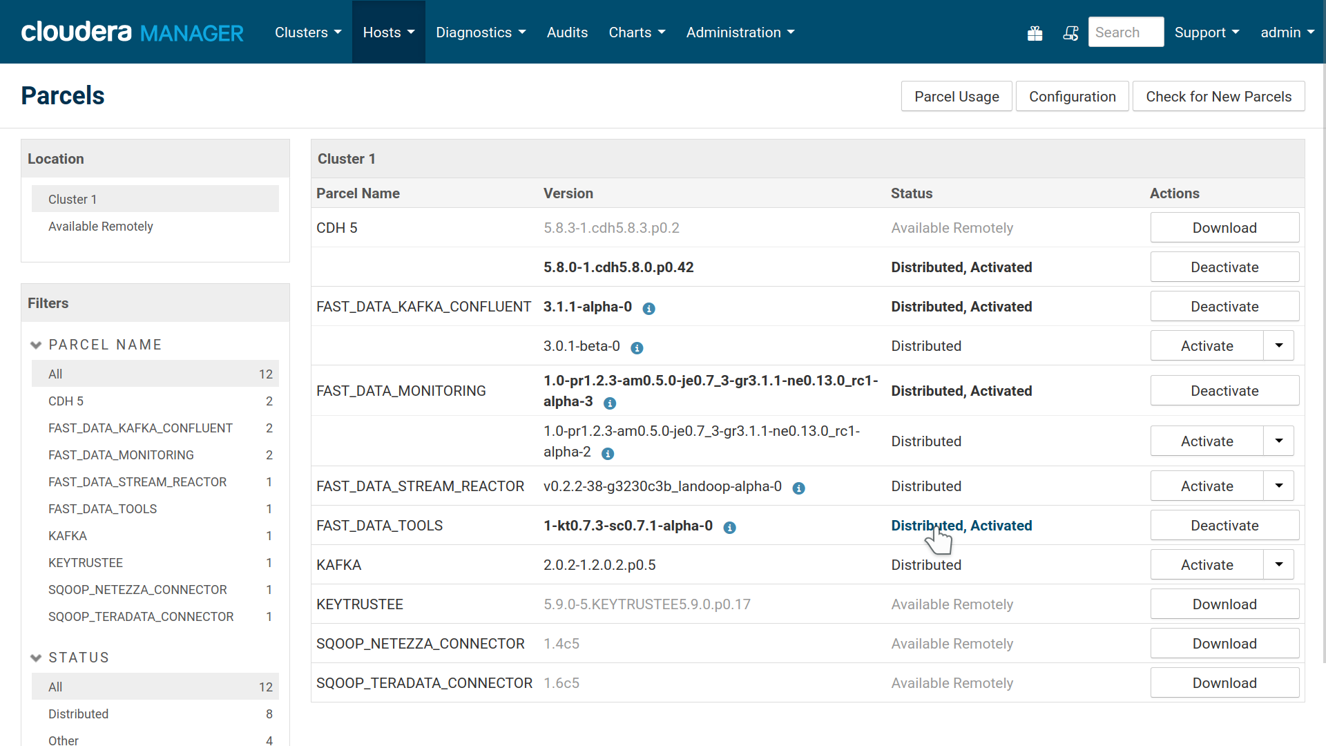This screenshot has height=746, width=1326.
Task: Open the Administration menu
Action: coord(740,32)
